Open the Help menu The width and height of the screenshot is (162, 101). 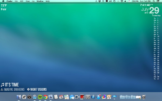tap(48, 1)
